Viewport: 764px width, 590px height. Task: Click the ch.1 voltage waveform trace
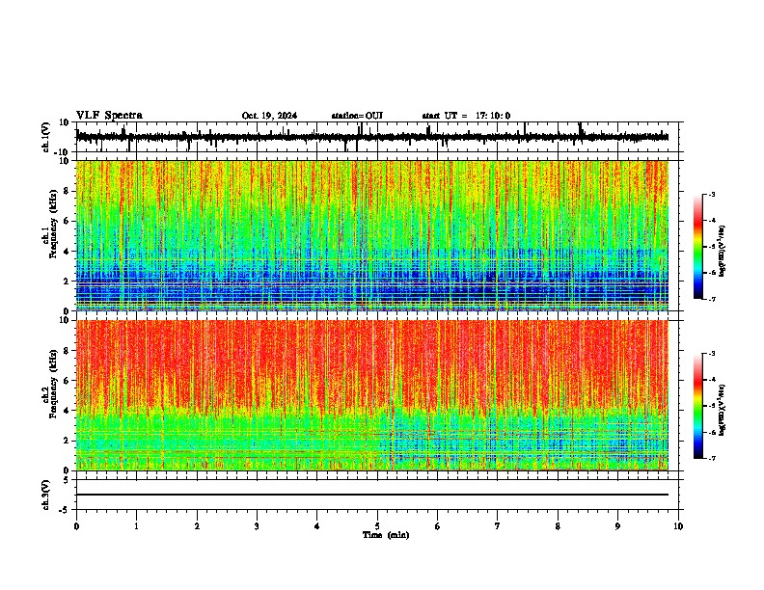coord(372,137)
